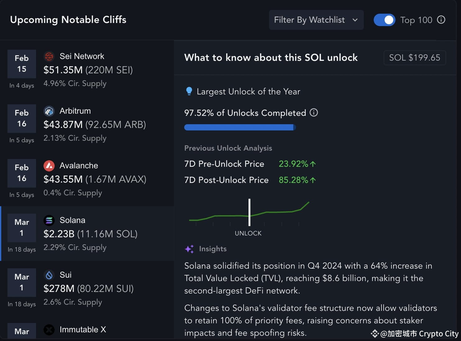Click the Immutable X logo icon
Screen dimensions: 461x341
coord(49,330)
